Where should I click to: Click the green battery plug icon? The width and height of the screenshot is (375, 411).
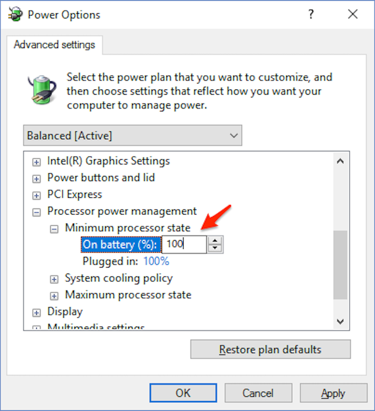pos(40,89)
